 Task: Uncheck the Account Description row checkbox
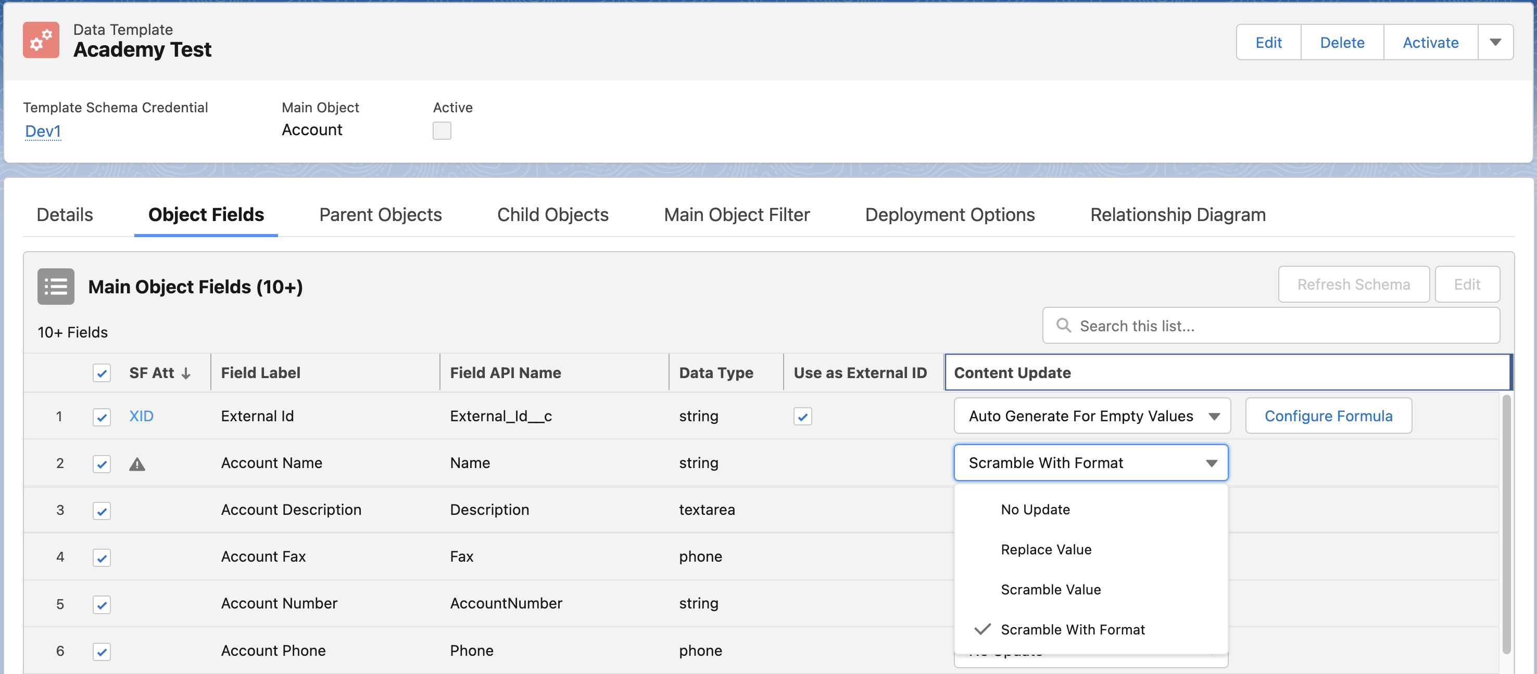click(x=102, y=511)
